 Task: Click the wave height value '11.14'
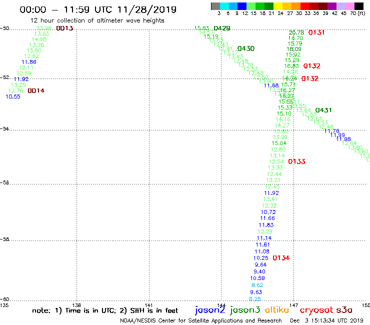[264, 238]
